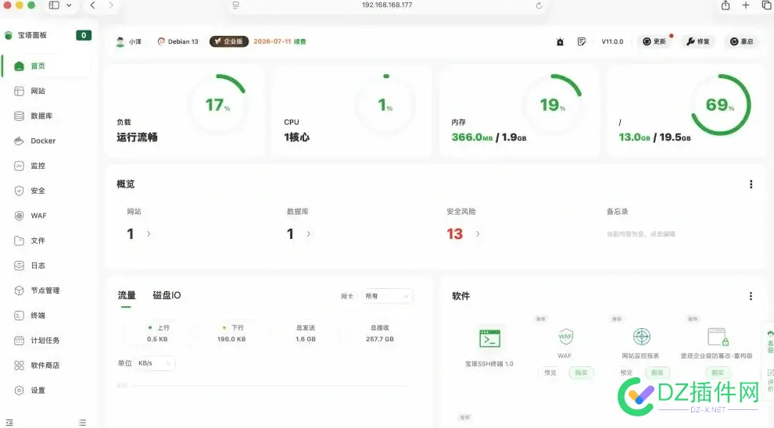
Task: Click the 设置 settings icon
Action: [20, 391]
